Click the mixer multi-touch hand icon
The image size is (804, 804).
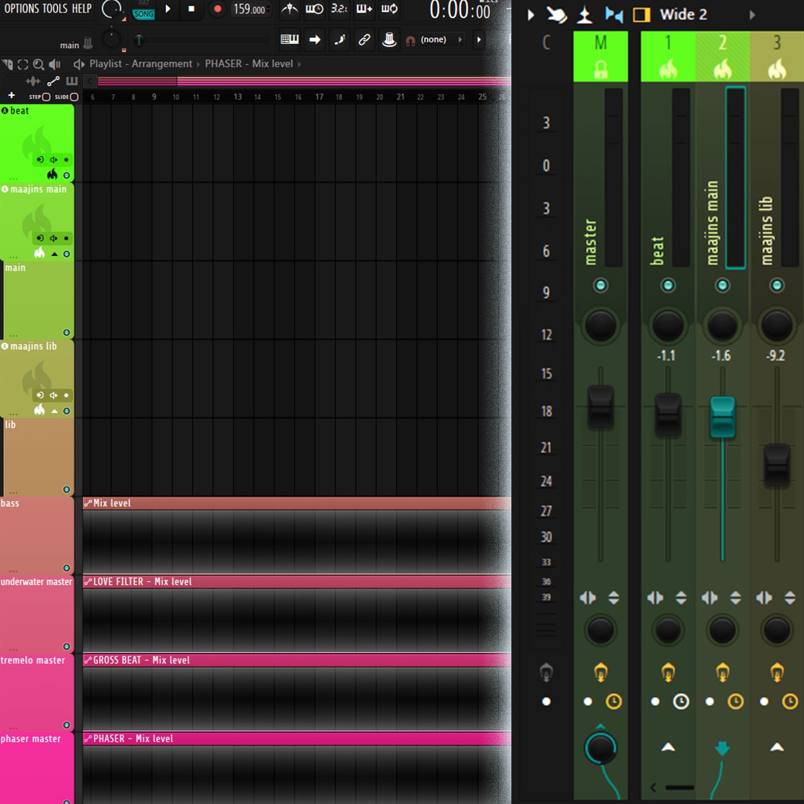pyautogui.click(x=556, y=14)
